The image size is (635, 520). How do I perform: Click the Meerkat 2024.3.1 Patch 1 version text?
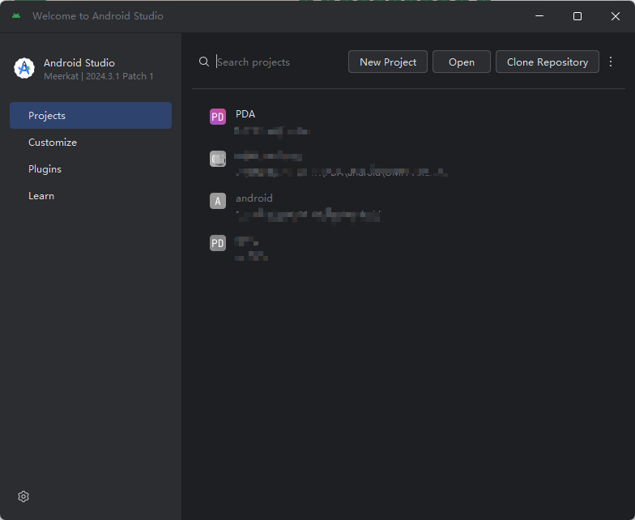coord(99,76)
